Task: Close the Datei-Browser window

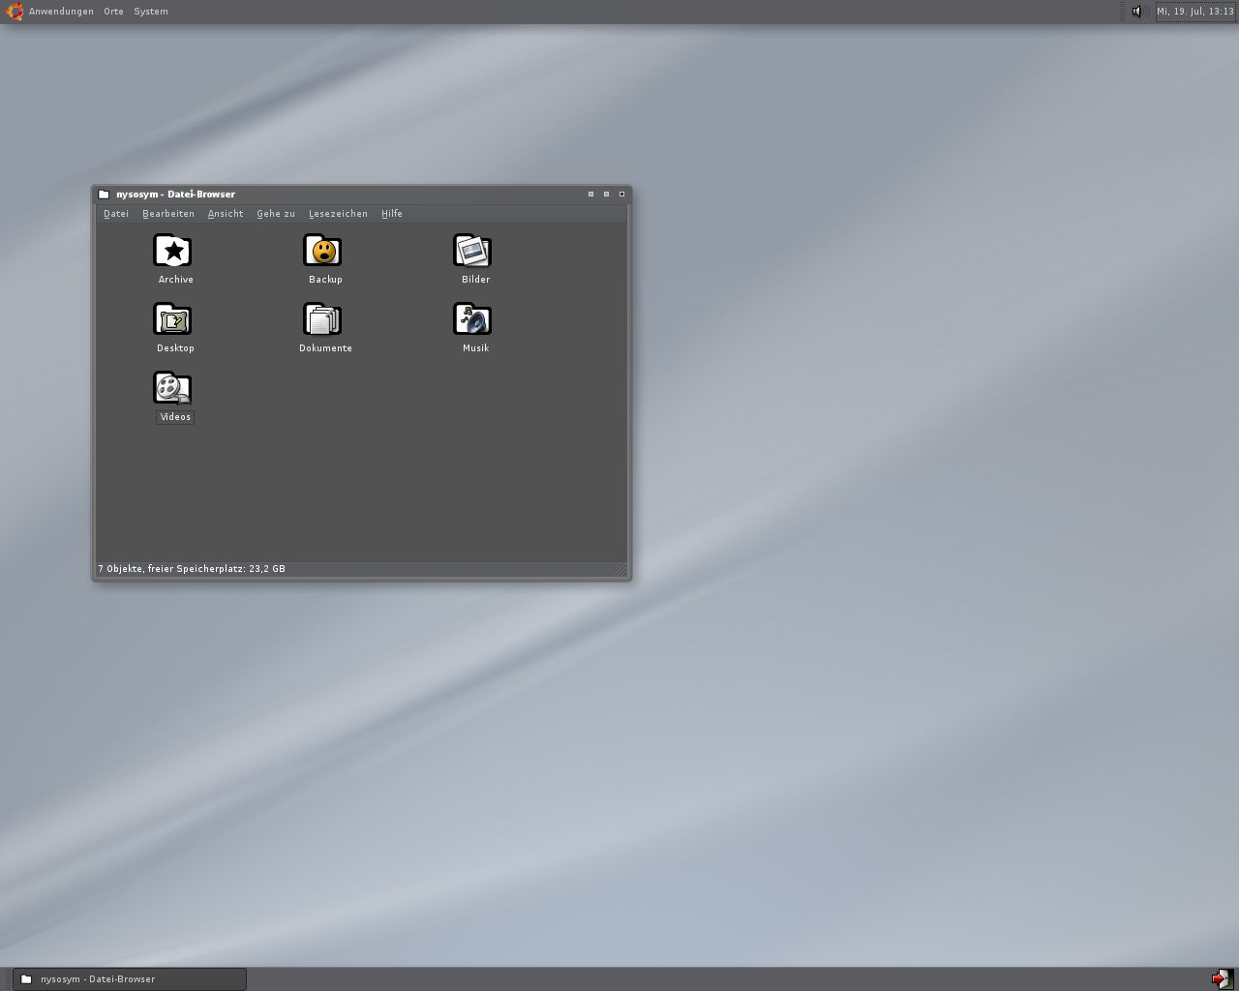Action: click(621, 195)
